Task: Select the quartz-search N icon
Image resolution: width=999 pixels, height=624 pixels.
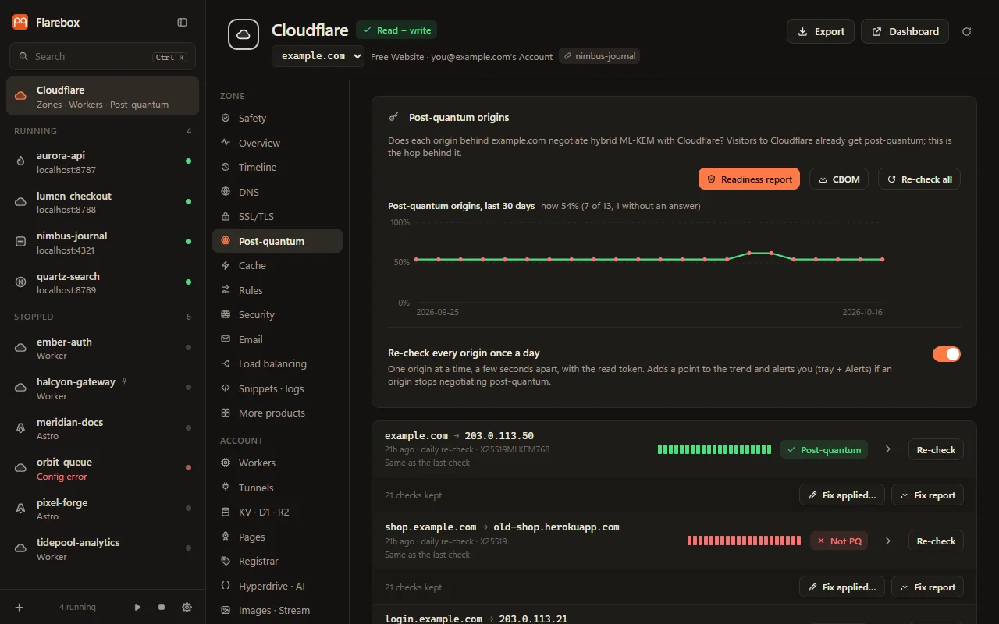Action: click(x=21, y=282)
